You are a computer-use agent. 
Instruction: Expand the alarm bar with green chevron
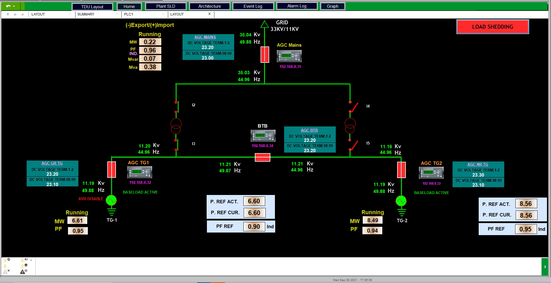pos(545,267)
